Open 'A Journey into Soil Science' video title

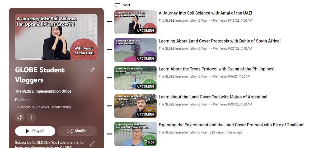pyautogui.click(x=205, y=13)
